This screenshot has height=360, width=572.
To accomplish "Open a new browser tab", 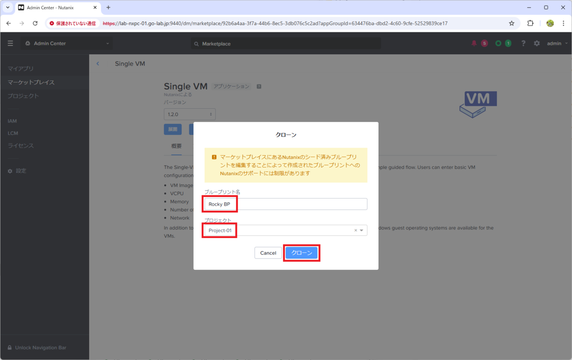I will (x=108, y=8).
